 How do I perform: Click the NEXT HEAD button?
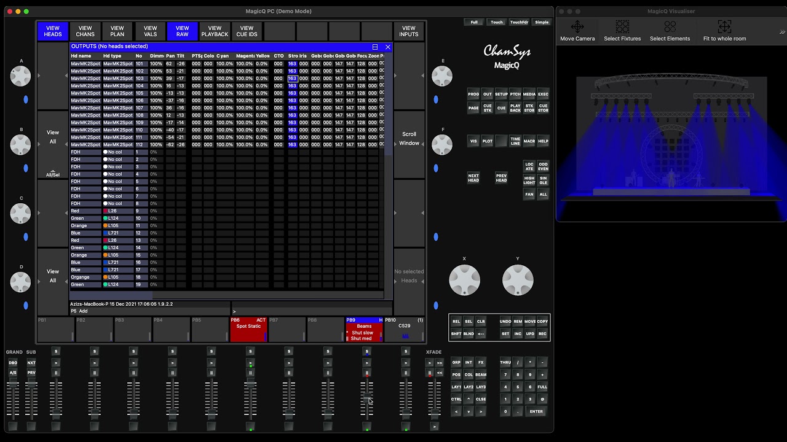click(x=473, y=178)
